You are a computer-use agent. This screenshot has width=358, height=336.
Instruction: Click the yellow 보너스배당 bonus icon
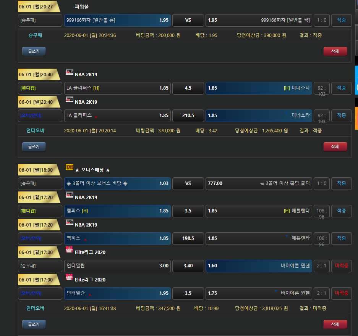69,167
